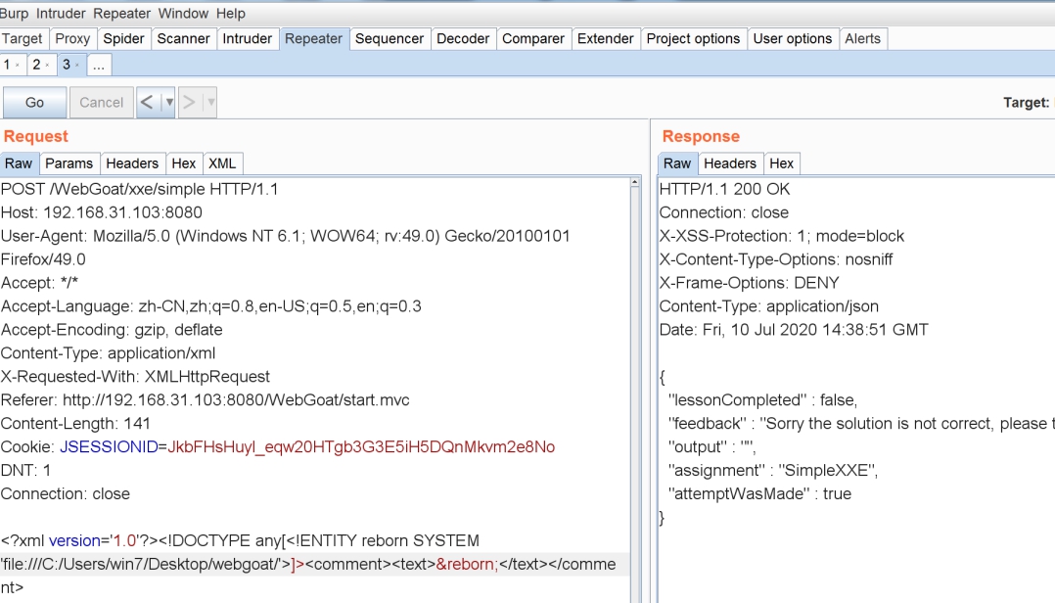Screen dimensions: 1055x603
Task: Click the Accept-Language request header line
Action: 211,306
